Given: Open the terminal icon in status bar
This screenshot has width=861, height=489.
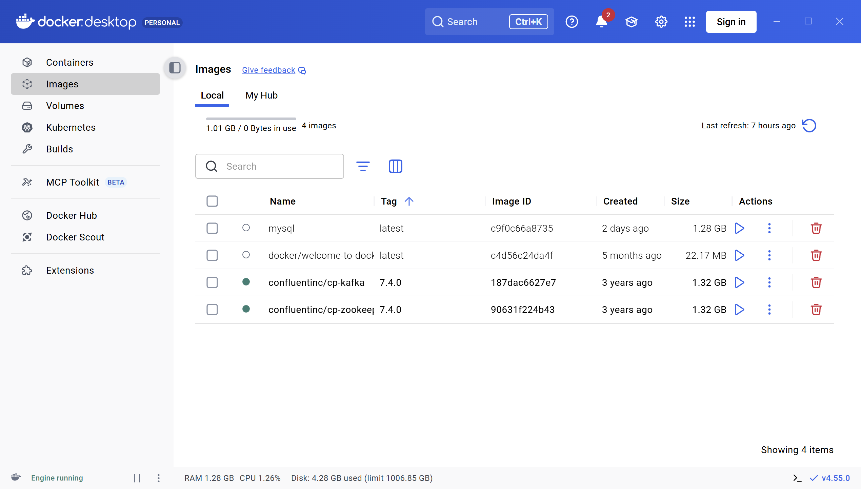Looking at the screenshot, I should coord(797,478).
